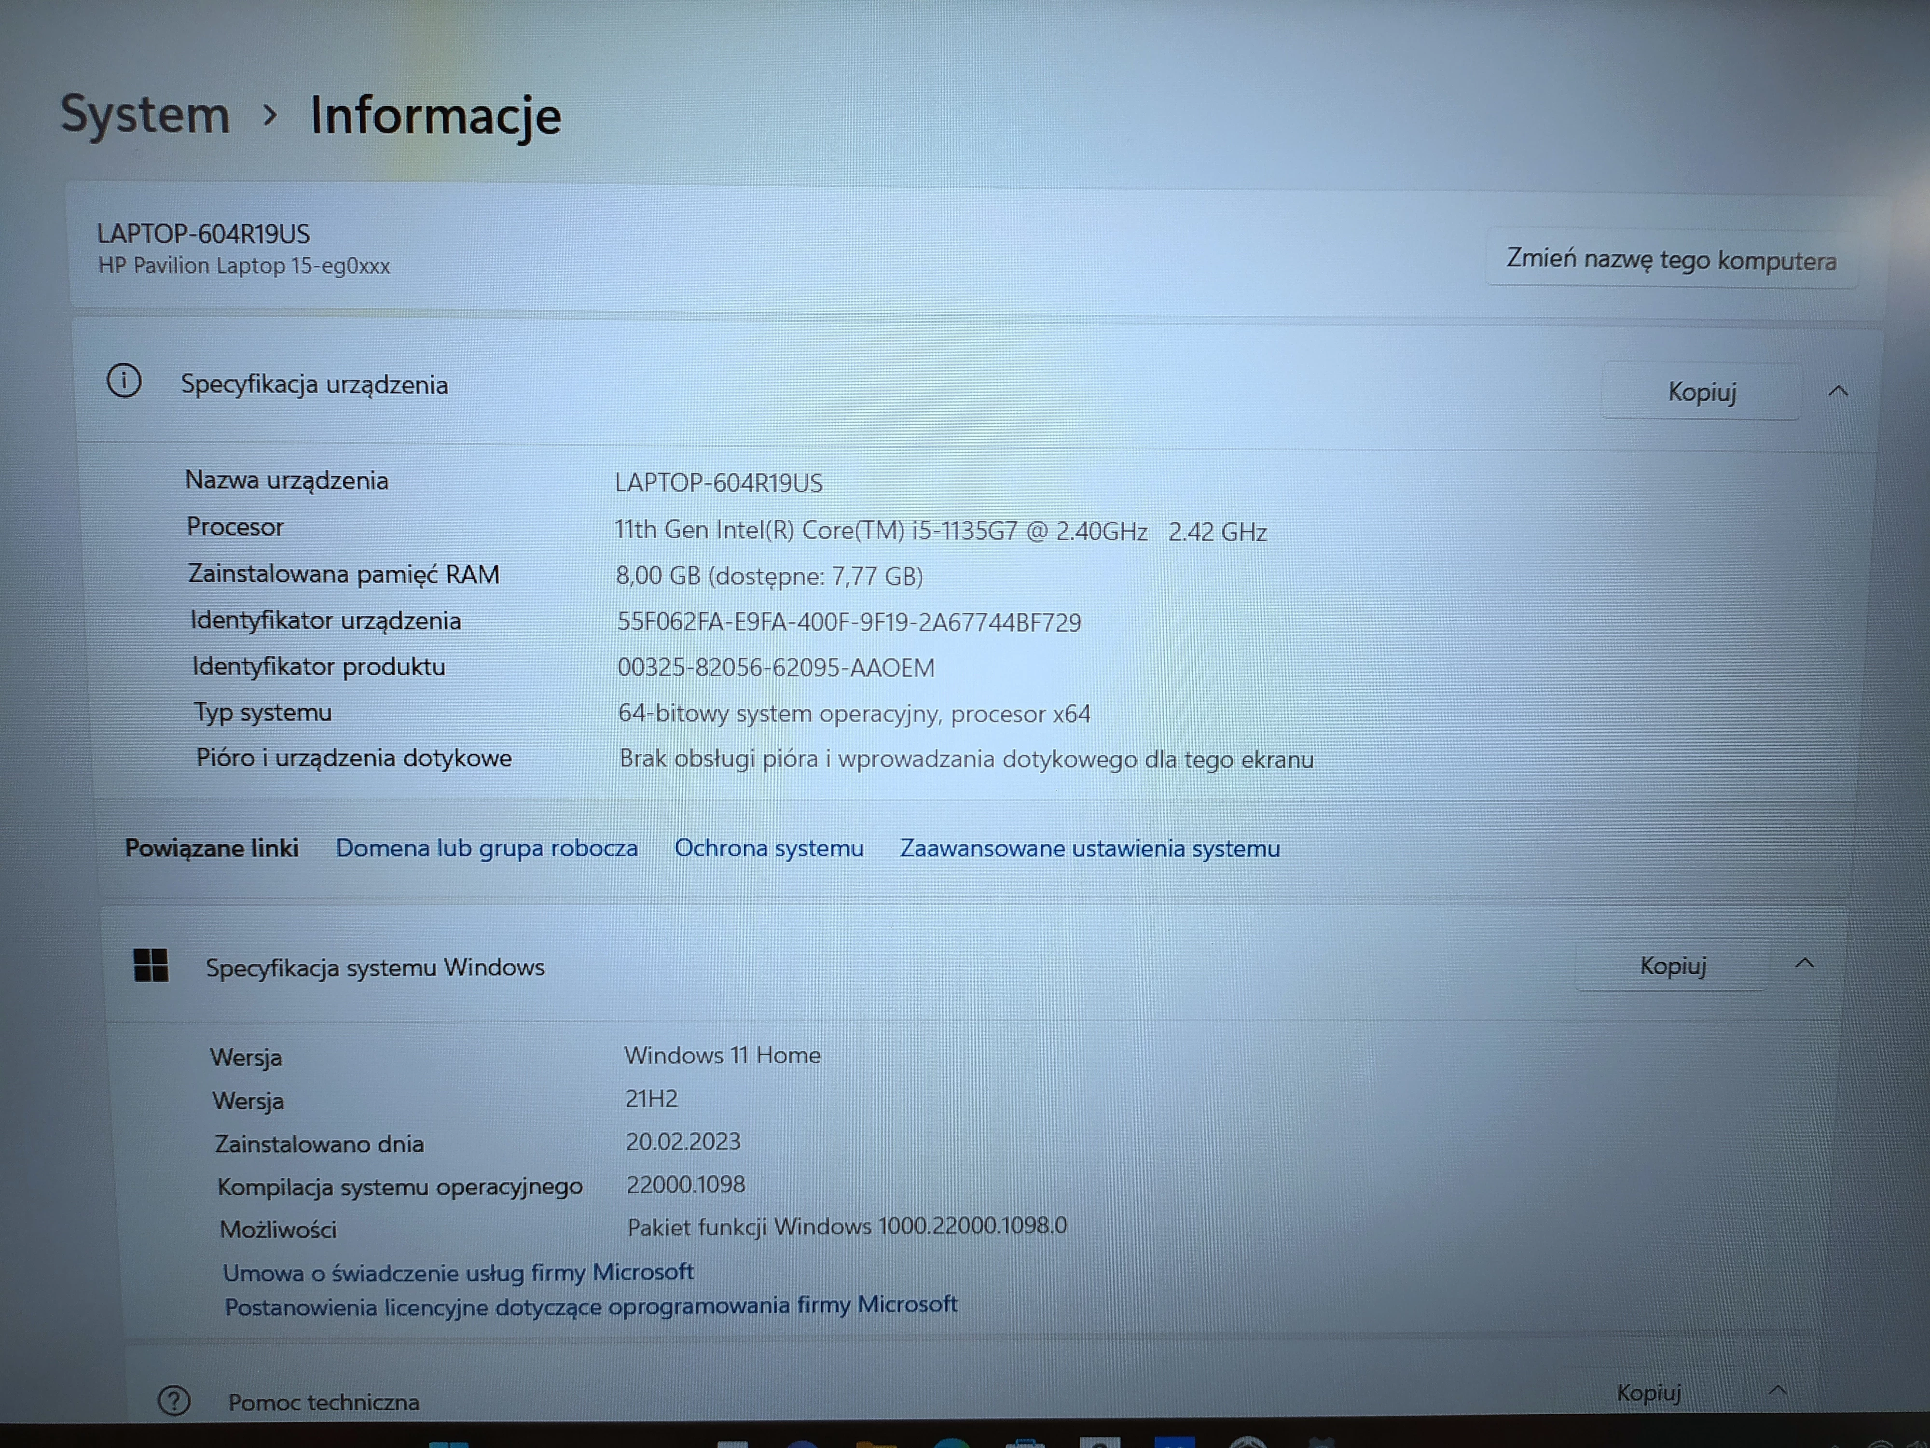Screen dimensions: 1930x1448
Task: Collapse Specyfikacja systemu Windows section chevron
Action: [1805, 963]
